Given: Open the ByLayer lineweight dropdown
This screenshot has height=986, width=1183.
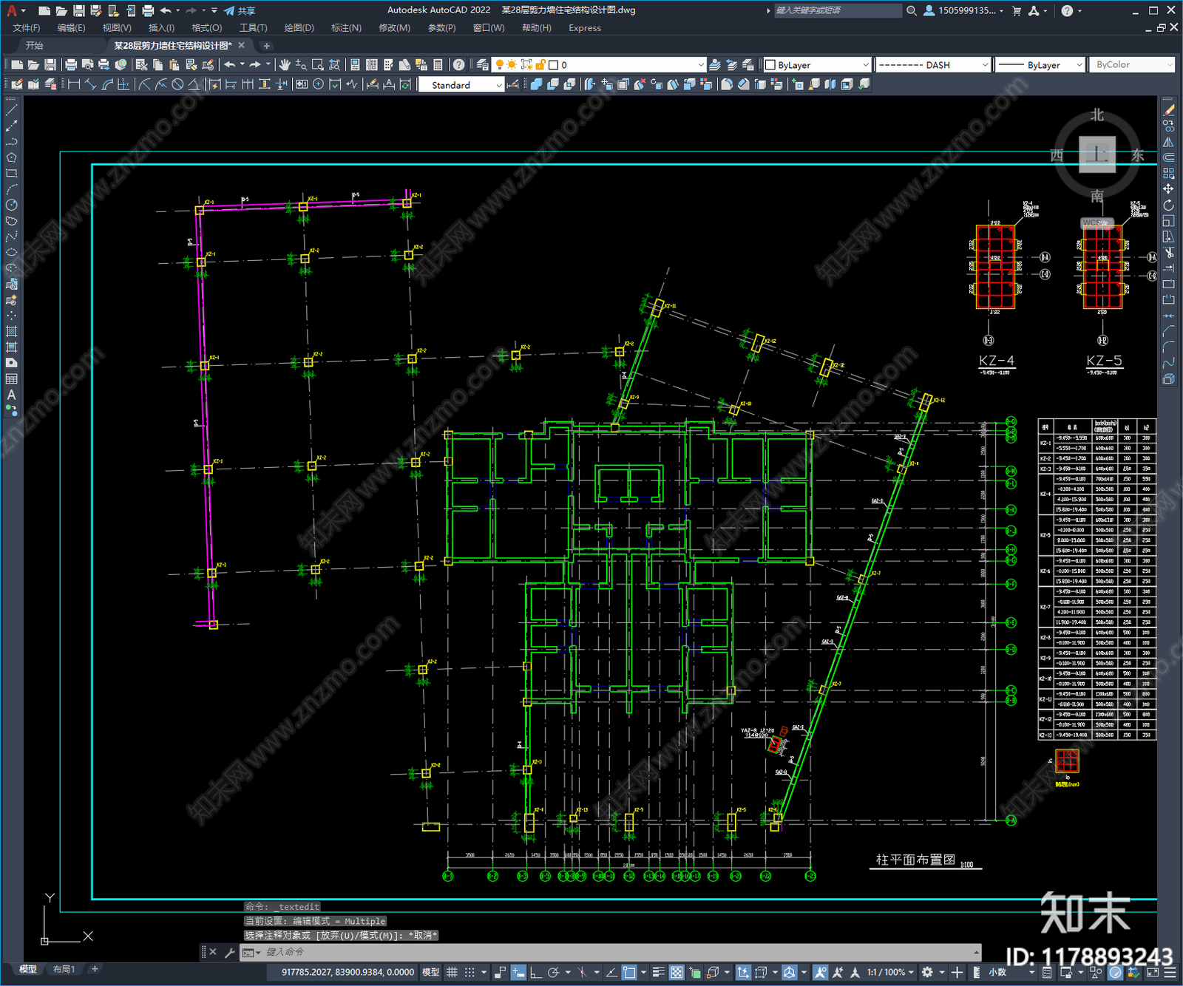Looking at the screenshot, I should (1040, 65).
